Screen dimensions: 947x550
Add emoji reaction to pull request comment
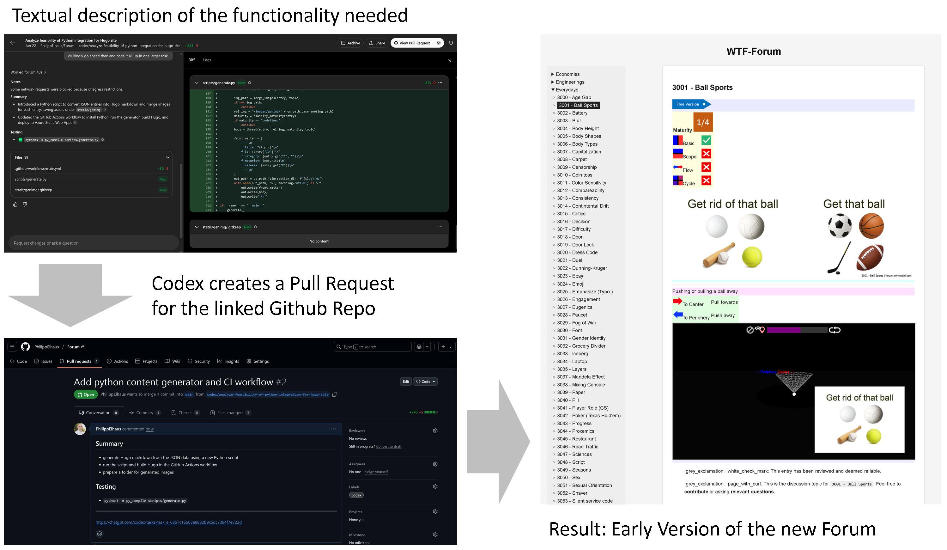(100, 534)
